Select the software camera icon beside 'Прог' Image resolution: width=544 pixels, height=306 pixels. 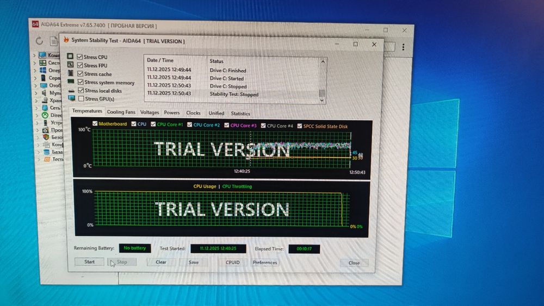click(46, 130)
